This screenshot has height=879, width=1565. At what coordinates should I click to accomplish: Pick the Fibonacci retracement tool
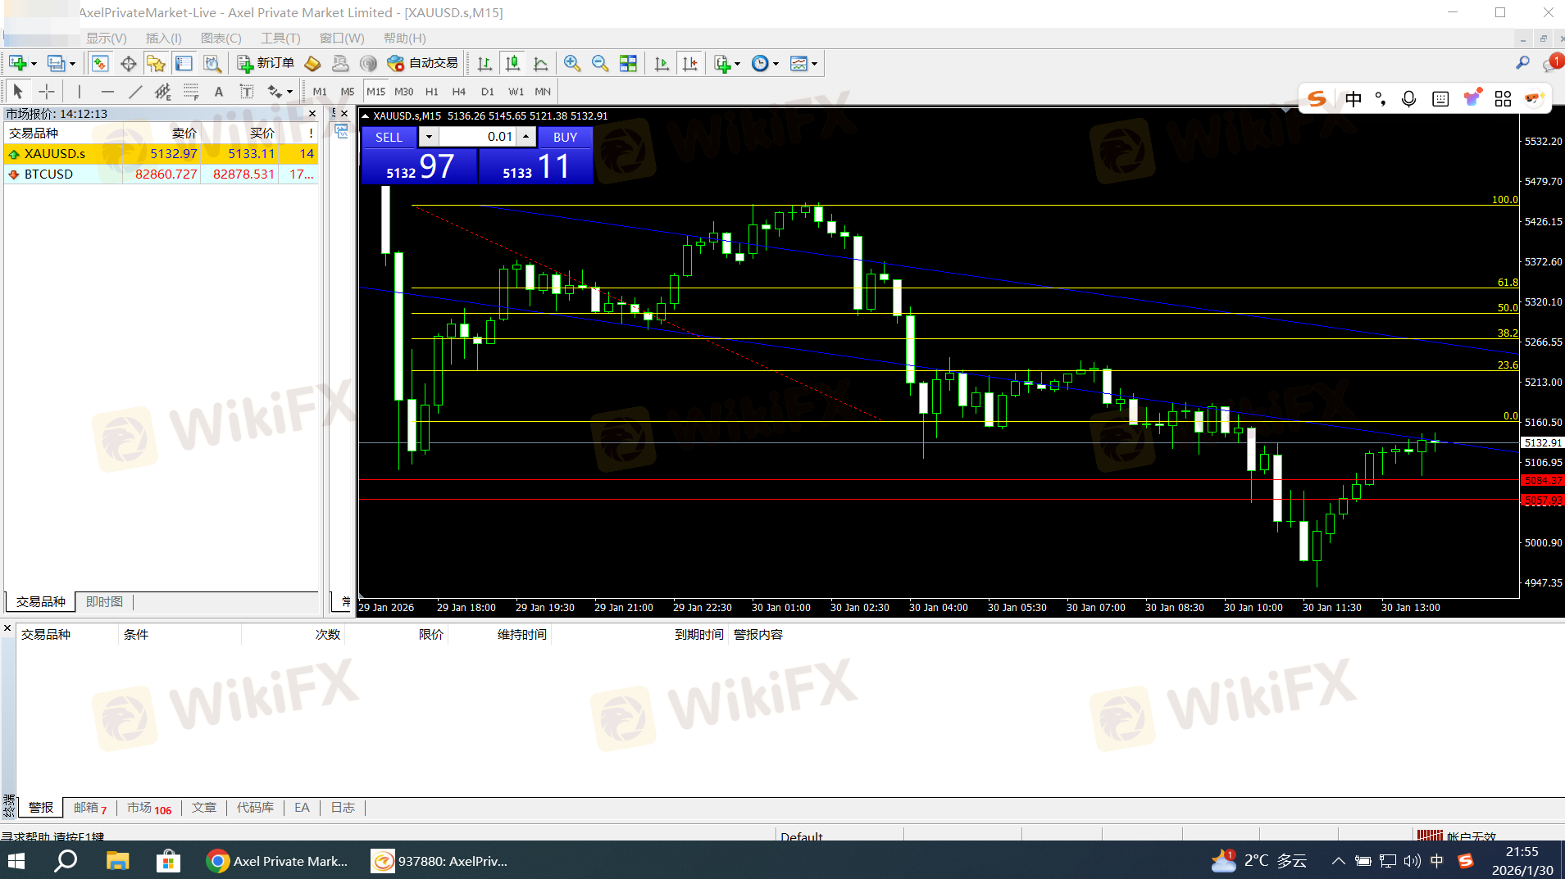point(191,92)
